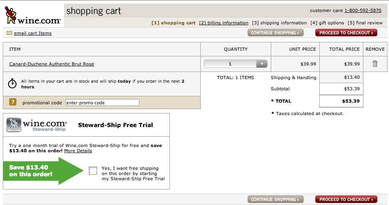Check the Steward-Ship free trial checkbox
This screenshot has width=389, height=205.
93,171
